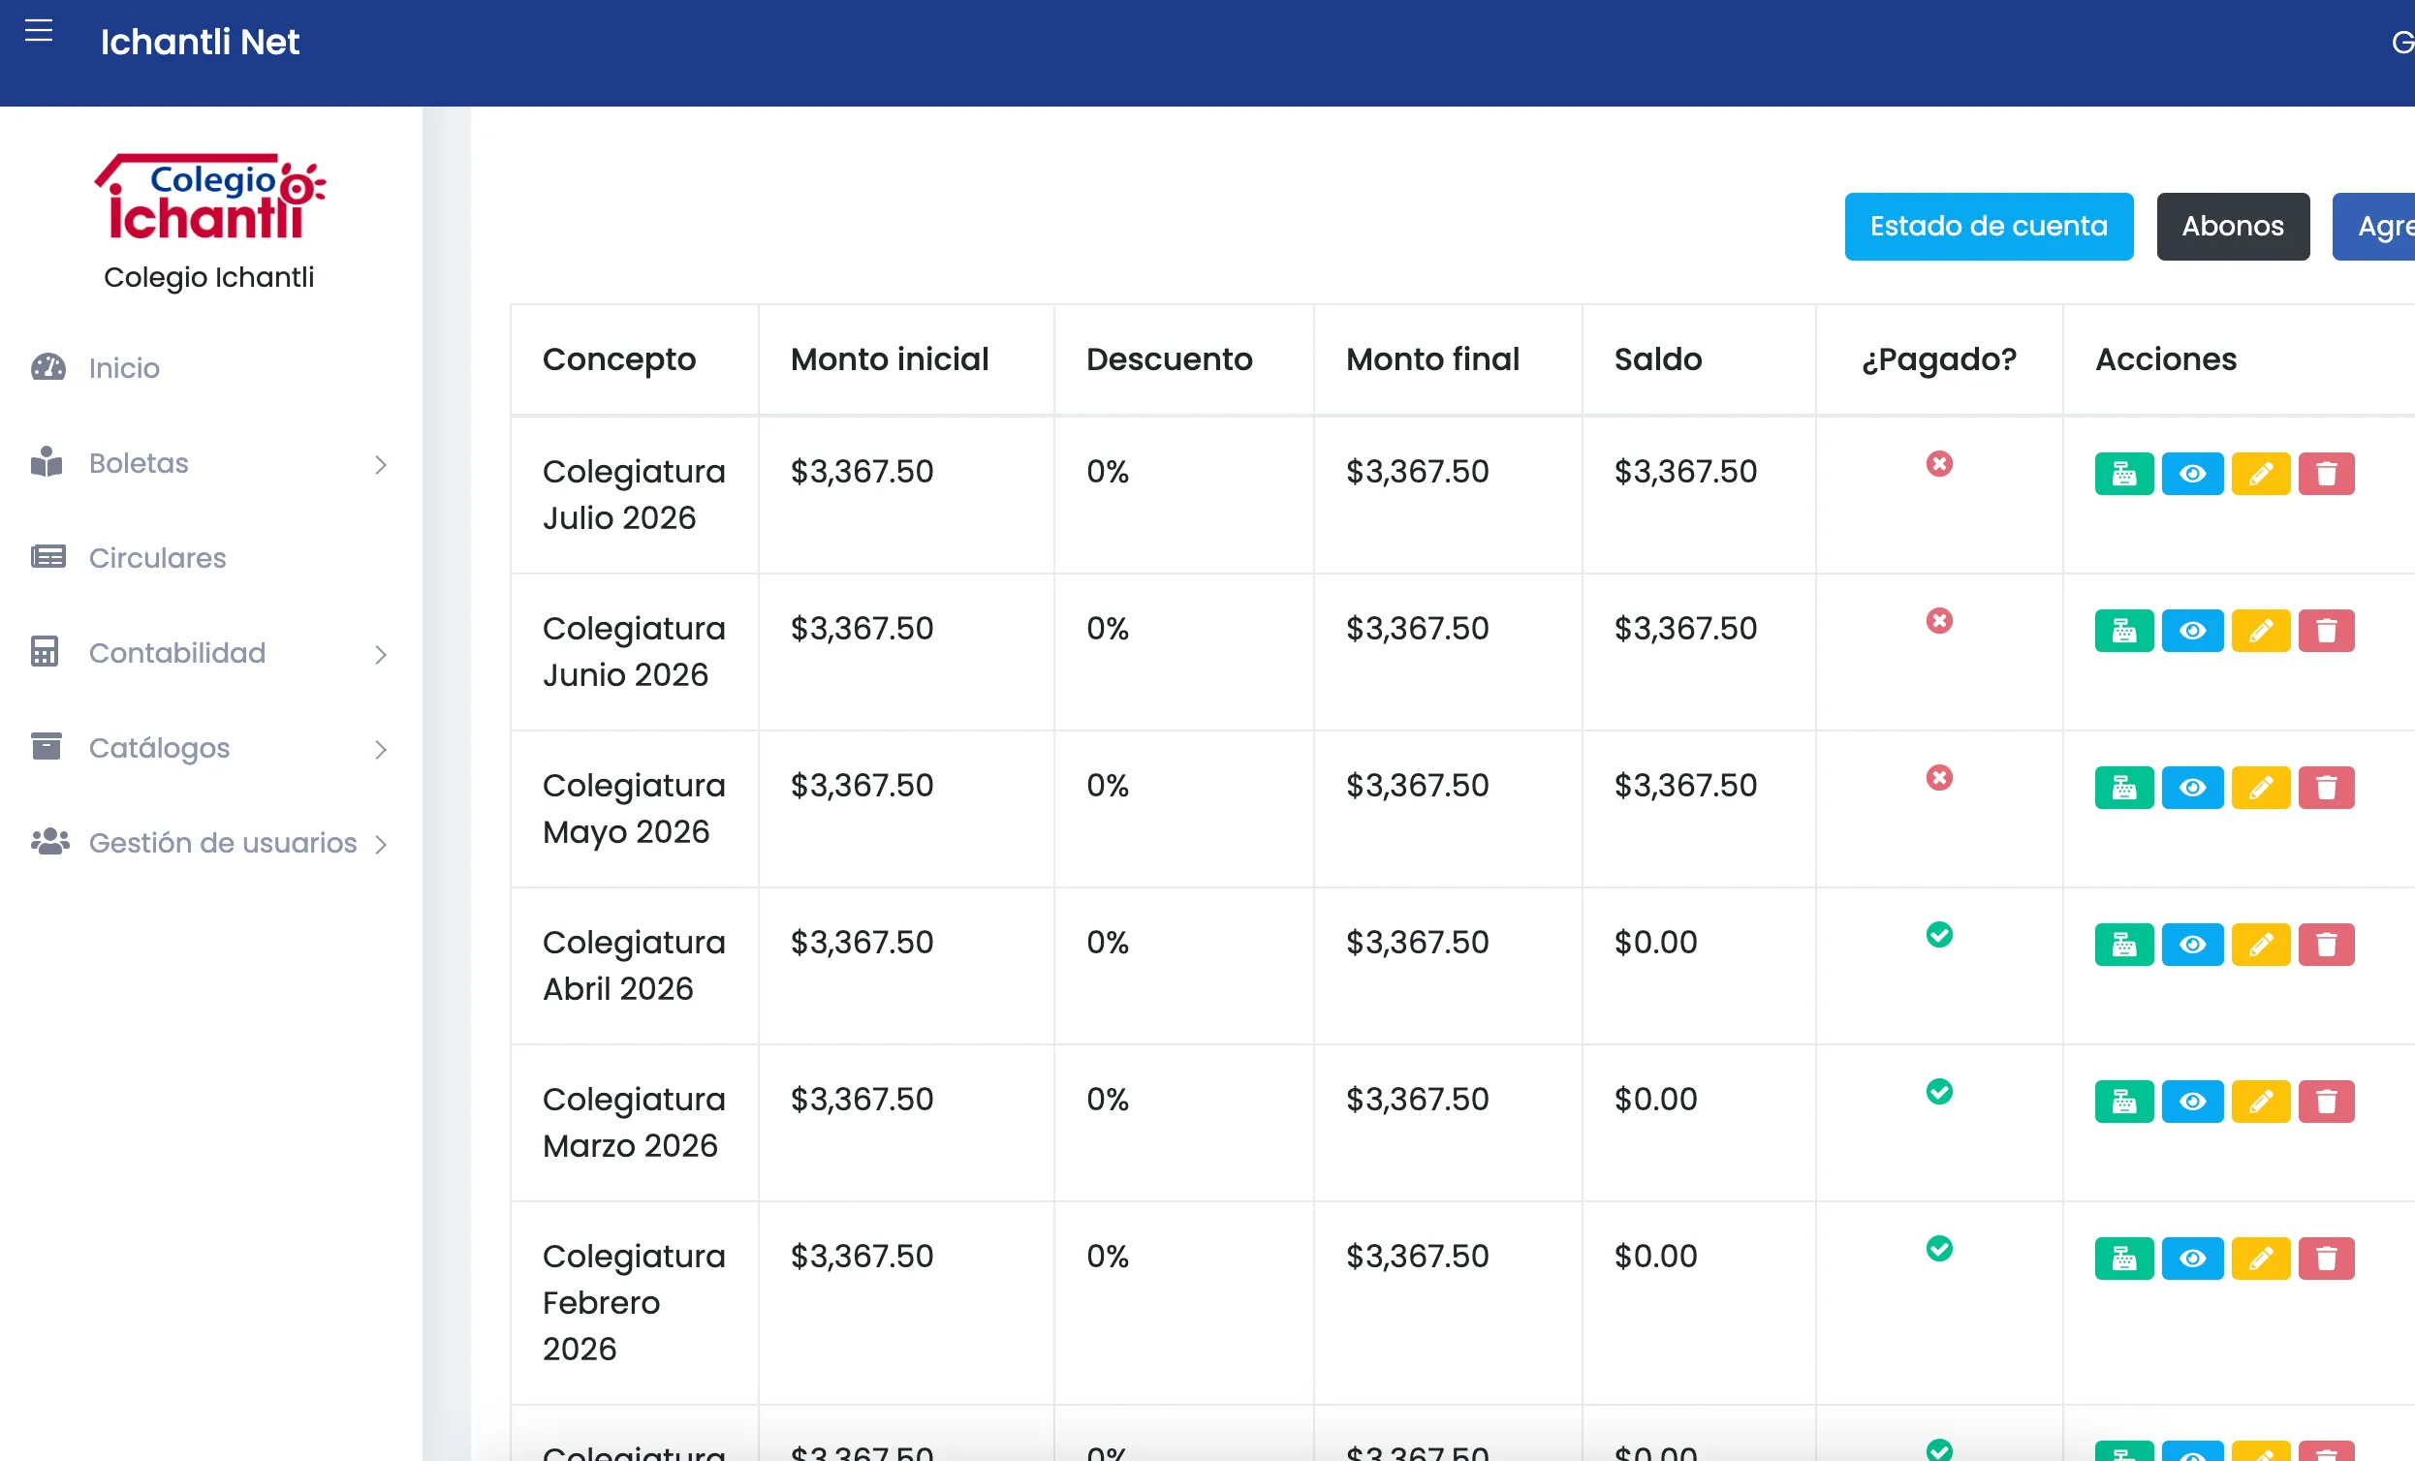2415x1461 pixels.
Task: Edit Colegiatura Junio 2026 entry
Action: 2260,631
